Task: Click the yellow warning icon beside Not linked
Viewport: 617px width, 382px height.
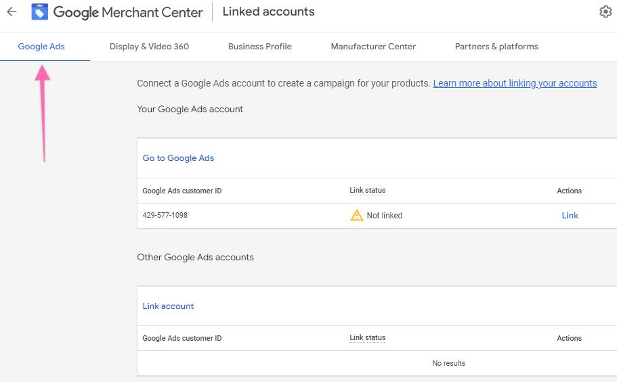Action: tap(356, 216)
